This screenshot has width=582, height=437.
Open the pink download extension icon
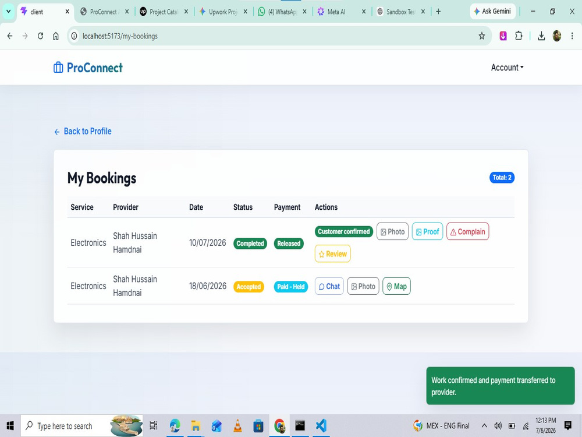pos(503,36)
